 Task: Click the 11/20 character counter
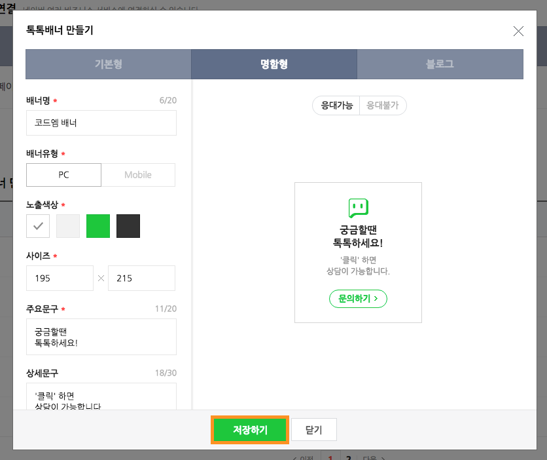(x=166, y=309)
